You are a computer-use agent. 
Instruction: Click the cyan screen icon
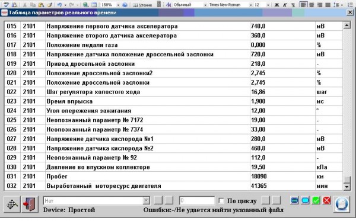305,200
